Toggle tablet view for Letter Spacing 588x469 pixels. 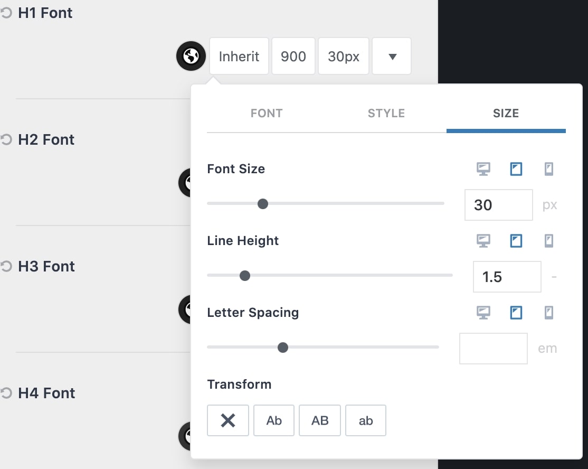pyautogui.click(x=516, y=313)
